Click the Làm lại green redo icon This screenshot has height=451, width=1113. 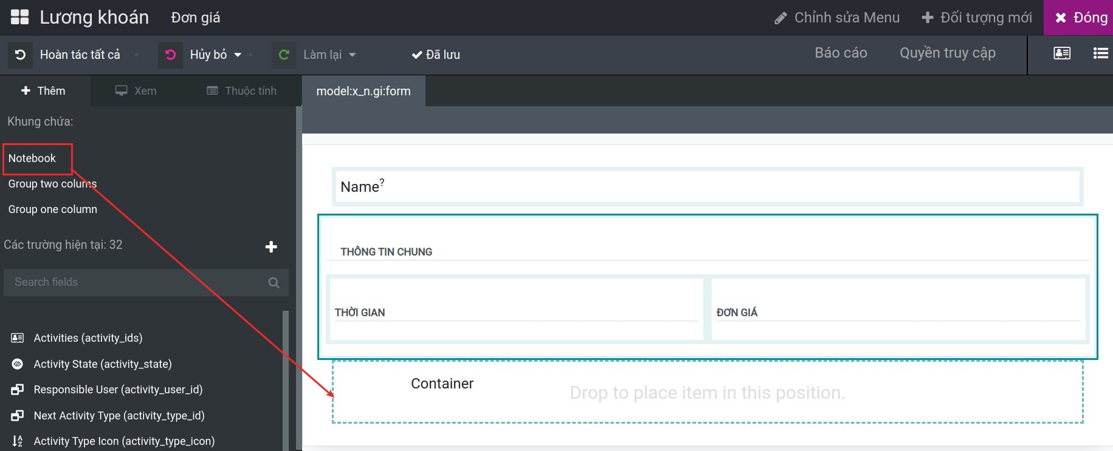point(284,55)
